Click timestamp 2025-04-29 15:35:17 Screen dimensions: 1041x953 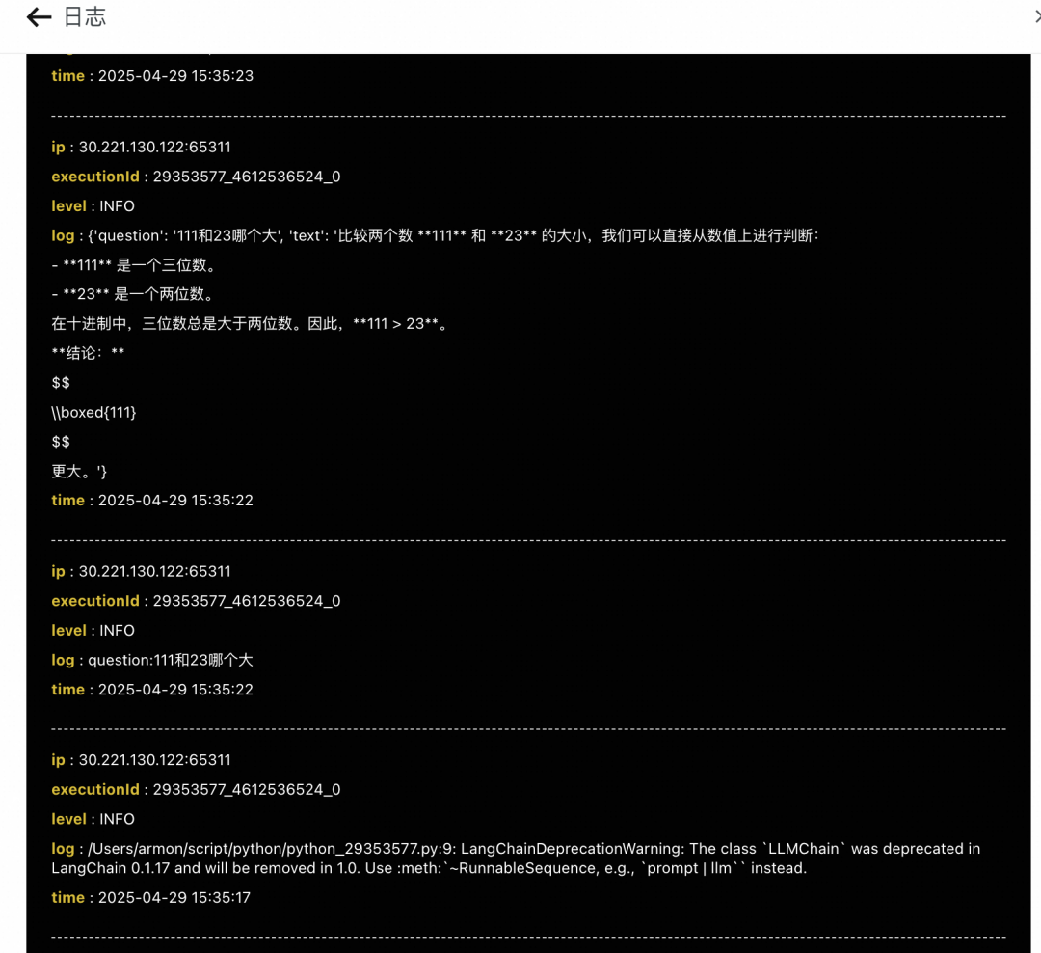(x=173, y=897)
